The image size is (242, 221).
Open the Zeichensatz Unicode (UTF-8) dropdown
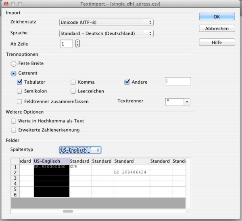tap(106, 23)
